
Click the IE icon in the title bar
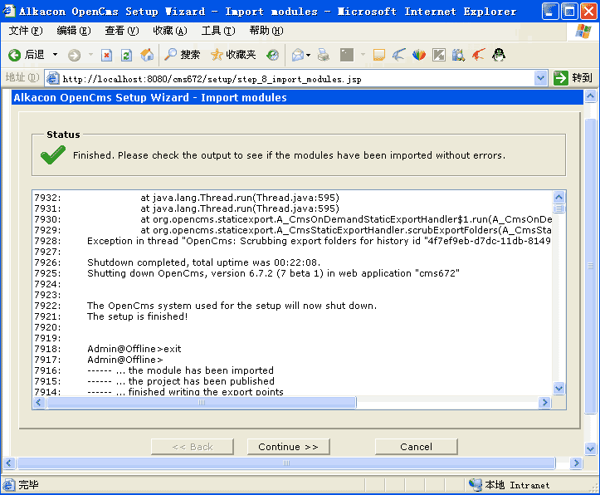pyautogui.click(x=8, y=11)
